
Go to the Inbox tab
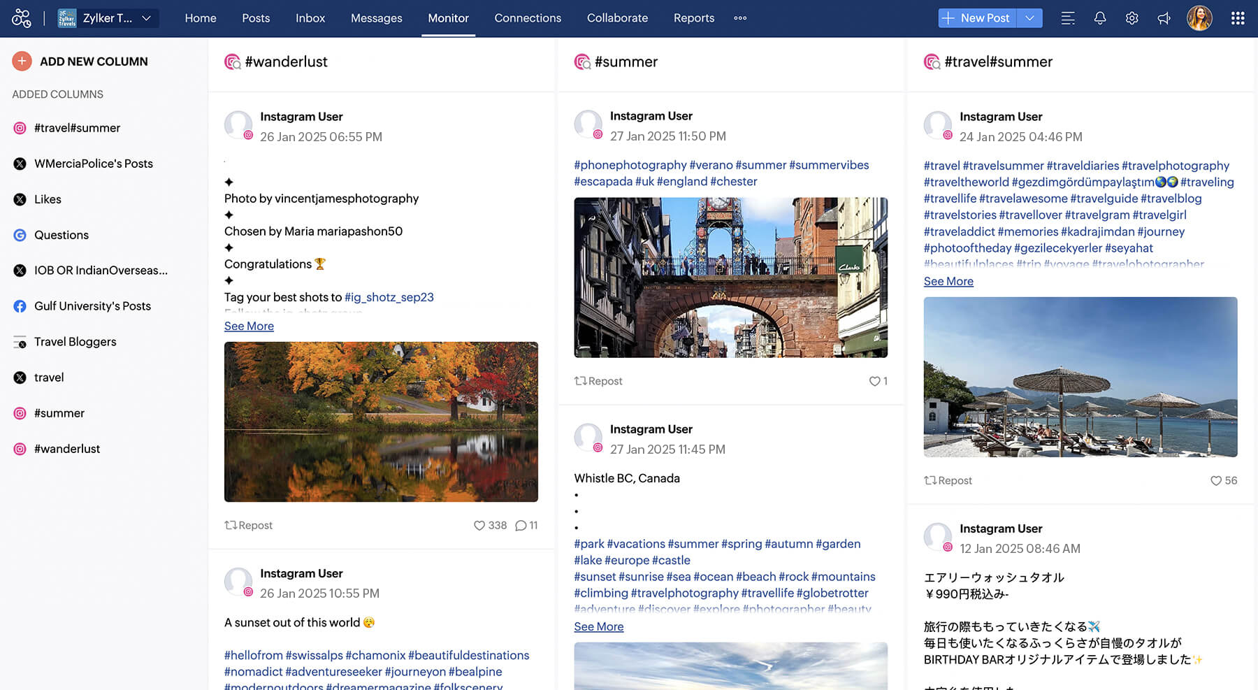tap(310, 18)
